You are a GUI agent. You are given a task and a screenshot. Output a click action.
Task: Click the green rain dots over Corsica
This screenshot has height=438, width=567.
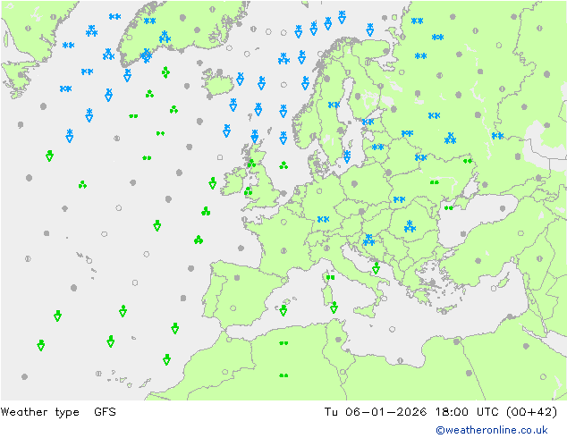(x=331, y=277)
